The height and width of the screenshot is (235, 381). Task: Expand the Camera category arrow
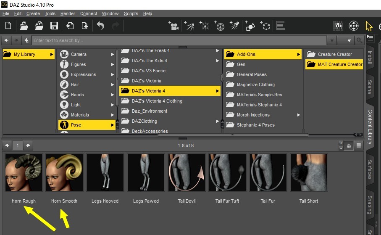click(x=113, y=54)
